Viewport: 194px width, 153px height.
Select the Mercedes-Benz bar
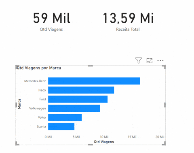[x=94, y=81]
